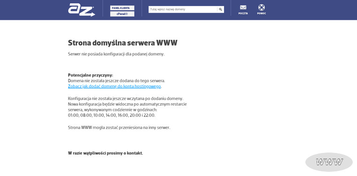Click W razie wątpliwości prosimy o kontakt
The width and height of the screenshot is (357, 176).
[105, 153]
